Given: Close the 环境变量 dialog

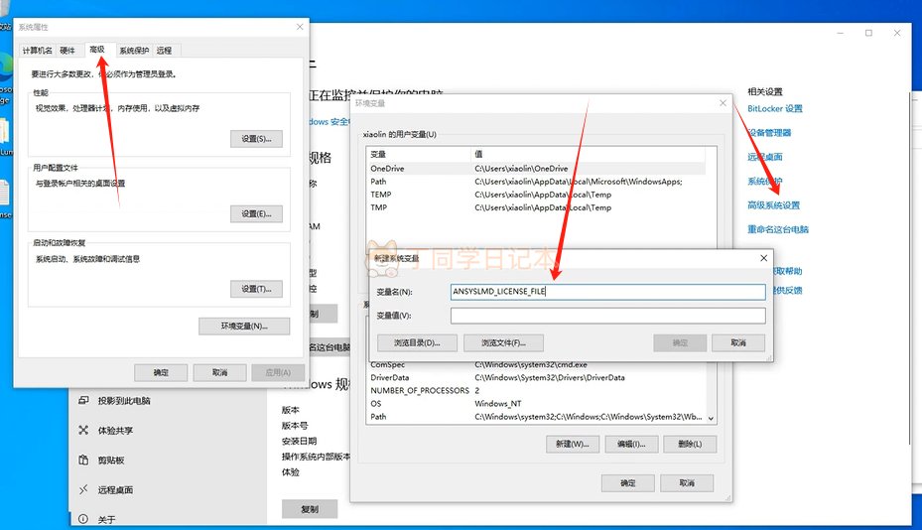Looking at the screenshot, I should (723, 103).
